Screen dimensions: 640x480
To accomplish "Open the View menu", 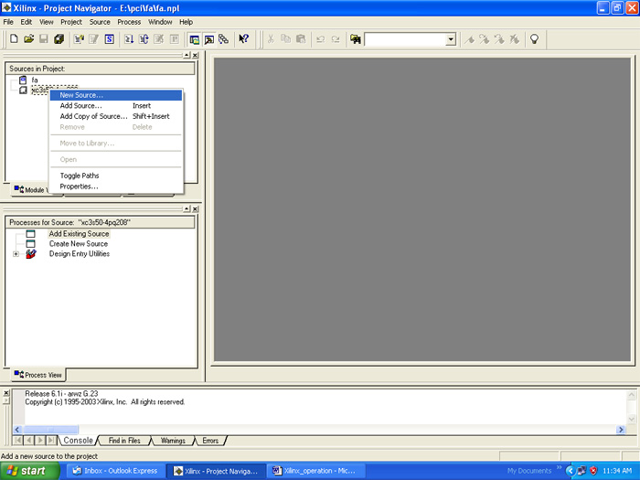I will coord(46,22).
